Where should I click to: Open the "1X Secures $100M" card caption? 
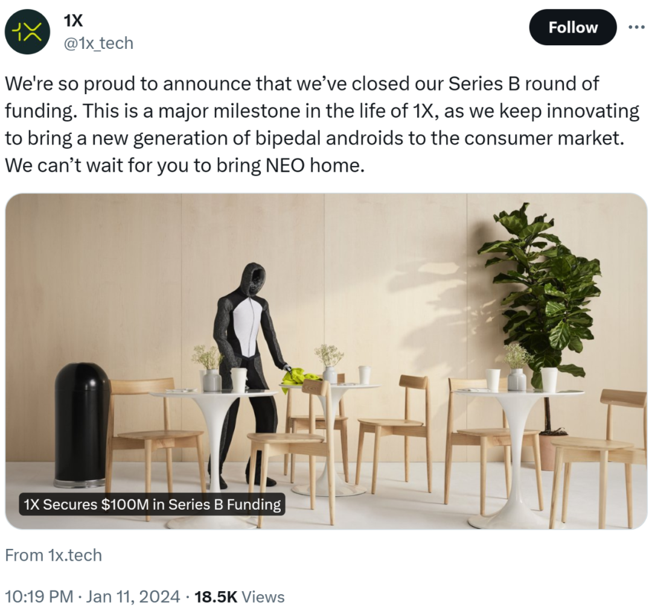pyautogui.click(x=152, y=504)
